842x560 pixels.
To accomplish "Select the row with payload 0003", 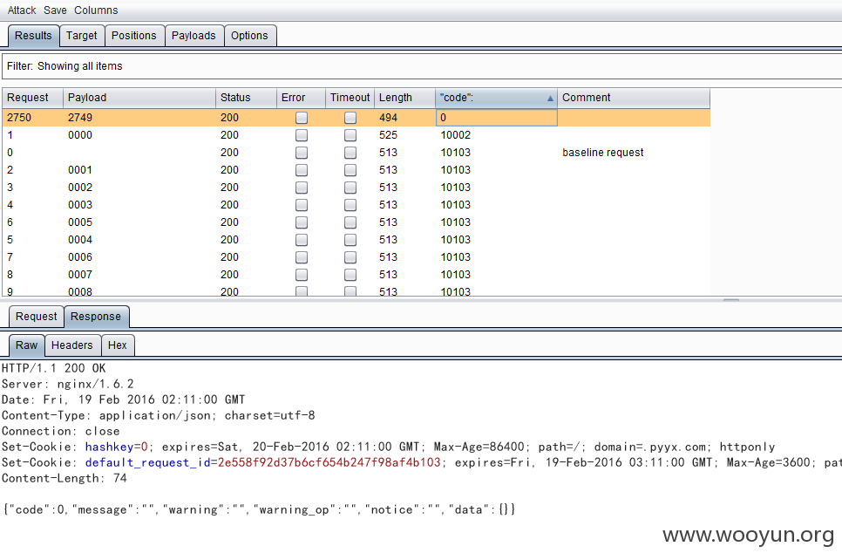I will [356, 205].
